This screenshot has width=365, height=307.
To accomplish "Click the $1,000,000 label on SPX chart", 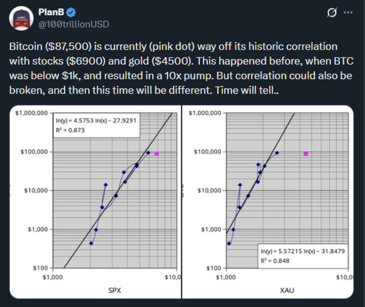I will tap(31, 113).
